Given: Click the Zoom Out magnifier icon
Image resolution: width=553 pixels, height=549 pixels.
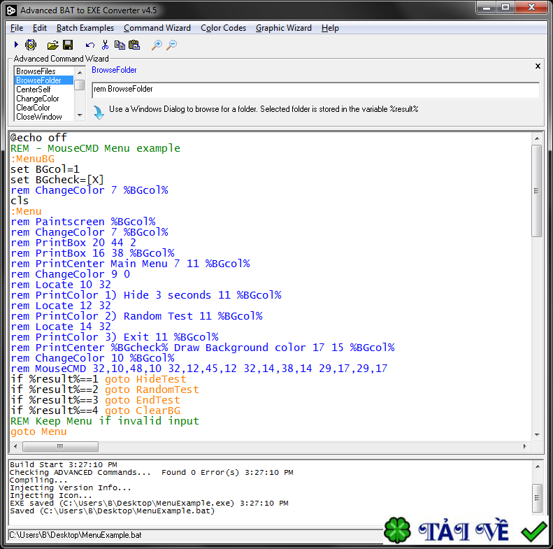Looking at the screenshot, I should point(172,45).
